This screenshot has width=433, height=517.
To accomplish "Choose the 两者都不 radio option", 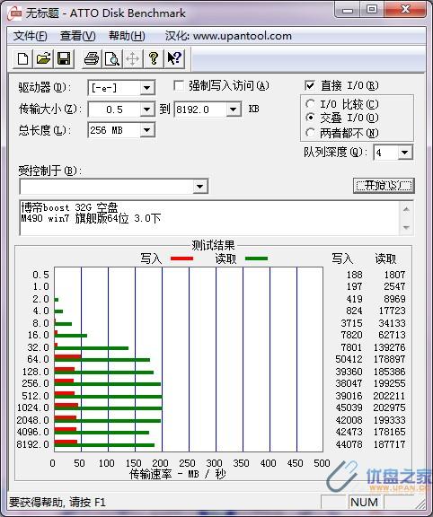I will coord(310,133).
